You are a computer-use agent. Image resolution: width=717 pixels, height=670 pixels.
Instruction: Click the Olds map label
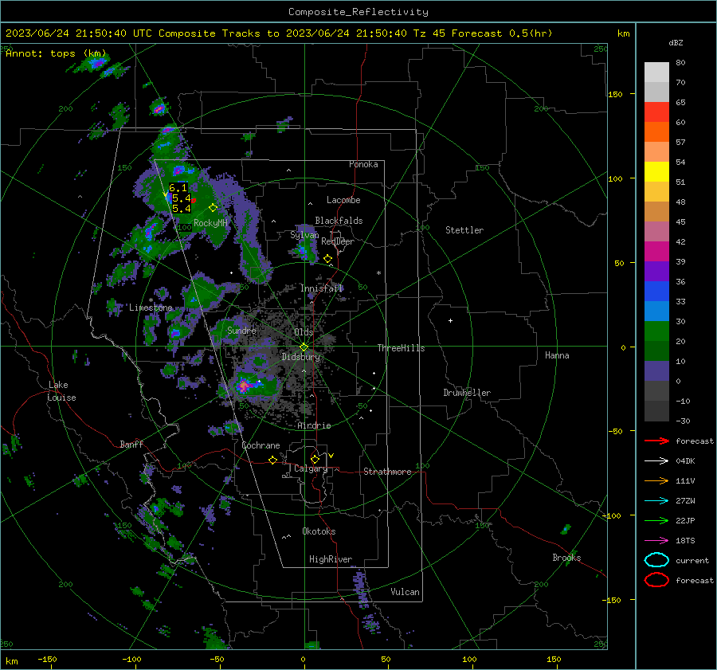(x=304, y=332)
